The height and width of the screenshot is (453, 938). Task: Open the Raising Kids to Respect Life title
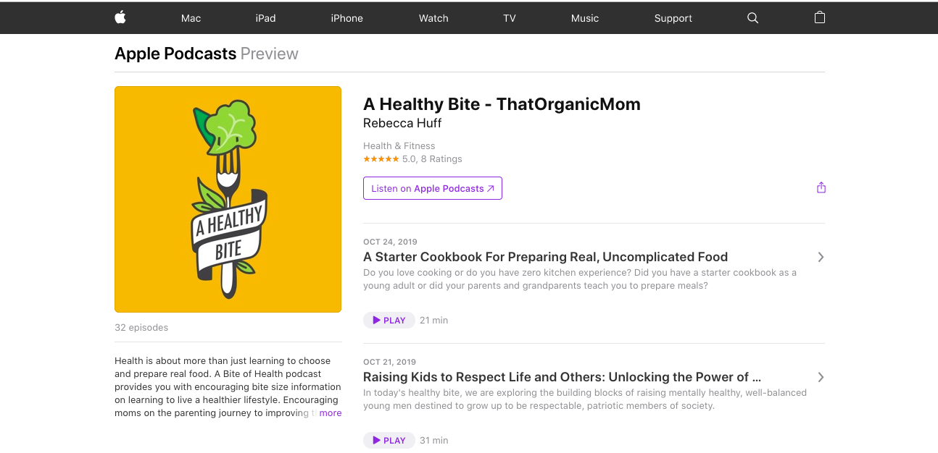562,377
